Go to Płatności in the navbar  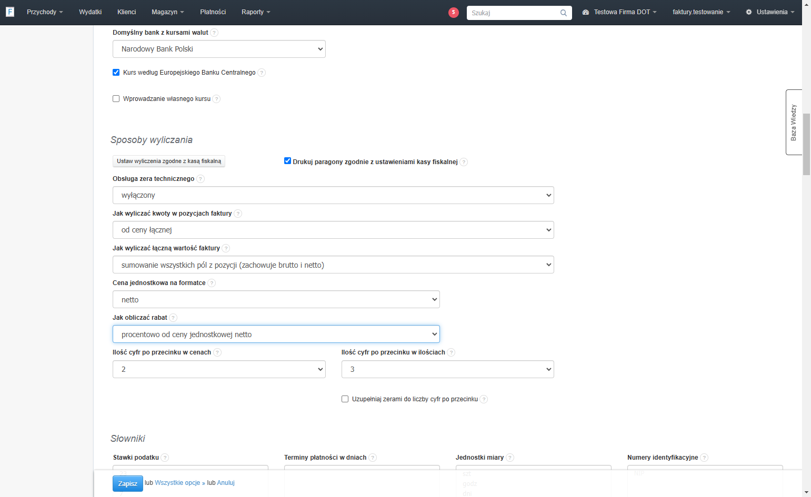[x=213, y=12]
